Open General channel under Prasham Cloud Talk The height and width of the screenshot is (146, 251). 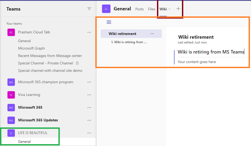[24, 41]
